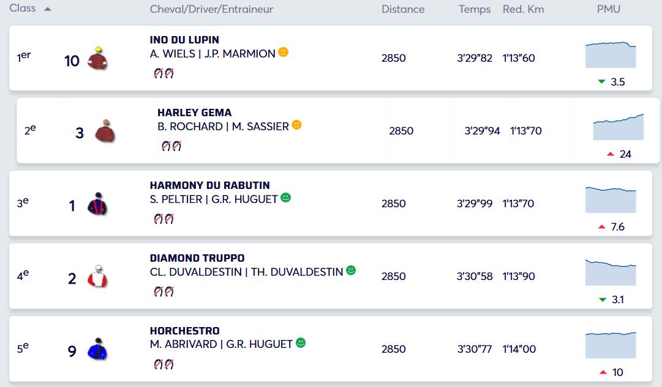This screenshot has height=387, width=662.
Task: Click the Cheval/Driver/Entraineur column header
Action: point(211,9)
